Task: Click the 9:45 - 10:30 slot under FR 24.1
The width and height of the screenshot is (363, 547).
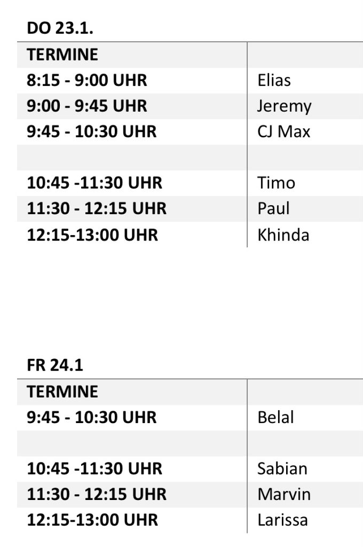Action: pos(92,417)
